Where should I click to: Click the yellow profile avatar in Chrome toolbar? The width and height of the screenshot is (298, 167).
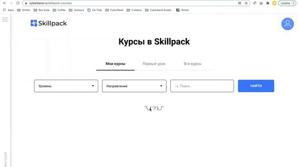tap(274, 3)
